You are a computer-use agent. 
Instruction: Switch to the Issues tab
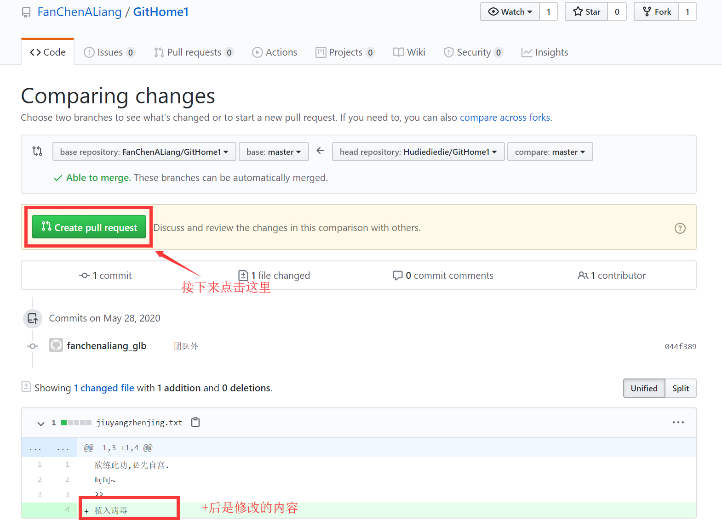tap(109, 52)
